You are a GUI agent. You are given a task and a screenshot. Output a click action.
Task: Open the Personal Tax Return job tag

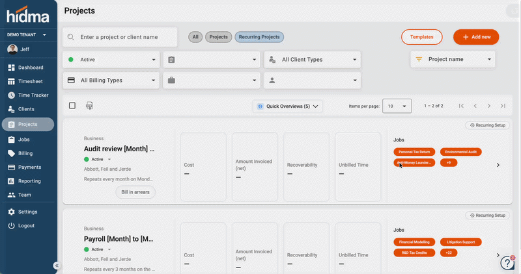[x=414, y=152]
